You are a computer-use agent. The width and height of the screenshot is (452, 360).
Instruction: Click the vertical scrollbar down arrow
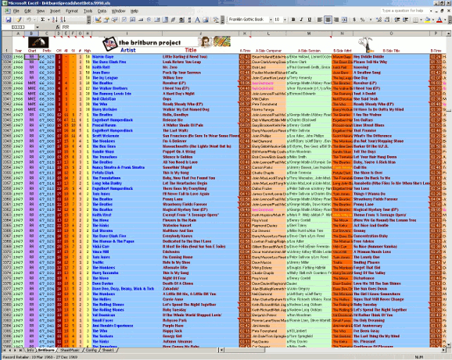pos(449,344)
